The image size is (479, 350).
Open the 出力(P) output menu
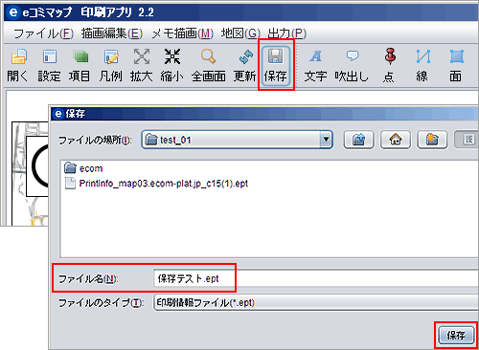coord(286,33)
